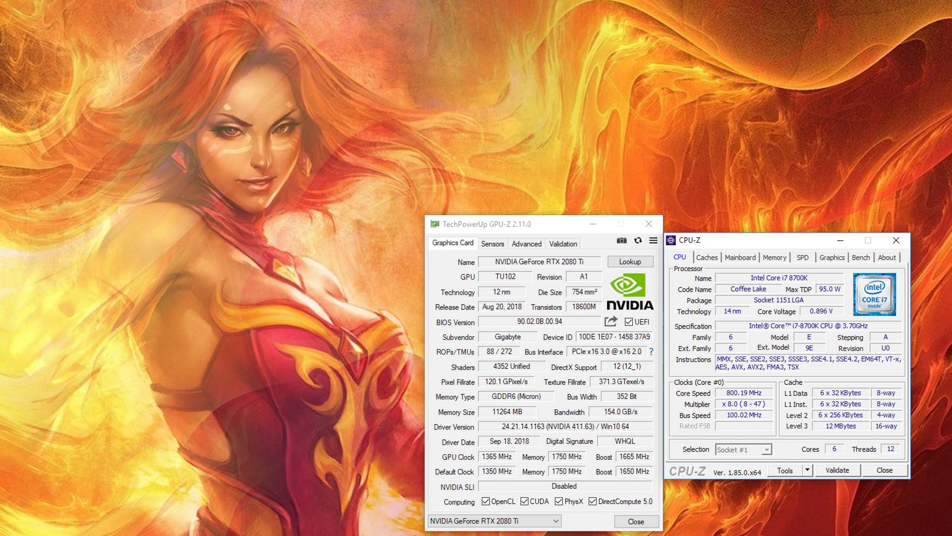Click the Bus Interface question mark
952x536 pixels.
(651, 352)
